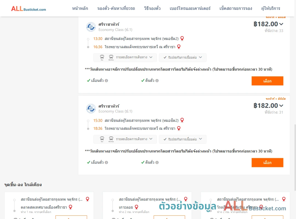Open map pin for 15:30 departure station
Viewport: 296px width, 219px height.
pos(182,120)
